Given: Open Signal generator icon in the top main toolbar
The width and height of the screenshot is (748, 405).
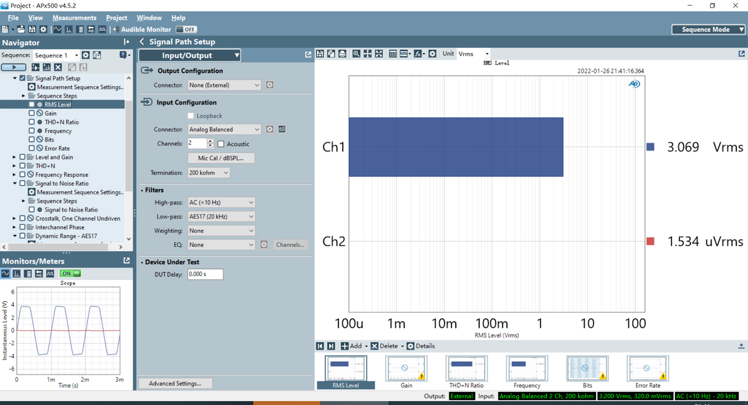Looking at the screenshot, I should (x=102, y=29).
